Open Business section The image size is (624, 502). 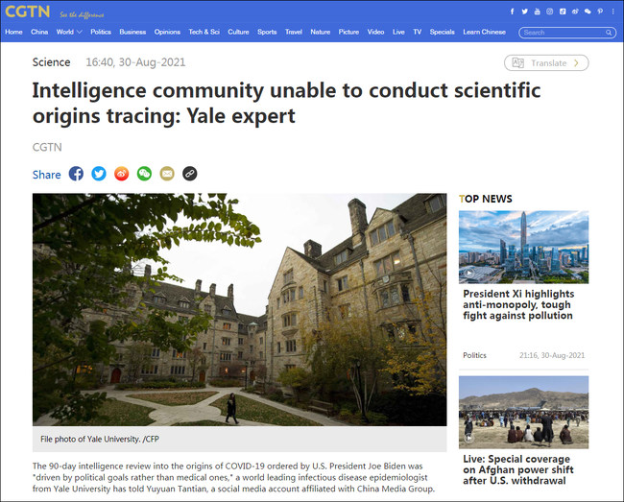132,32
